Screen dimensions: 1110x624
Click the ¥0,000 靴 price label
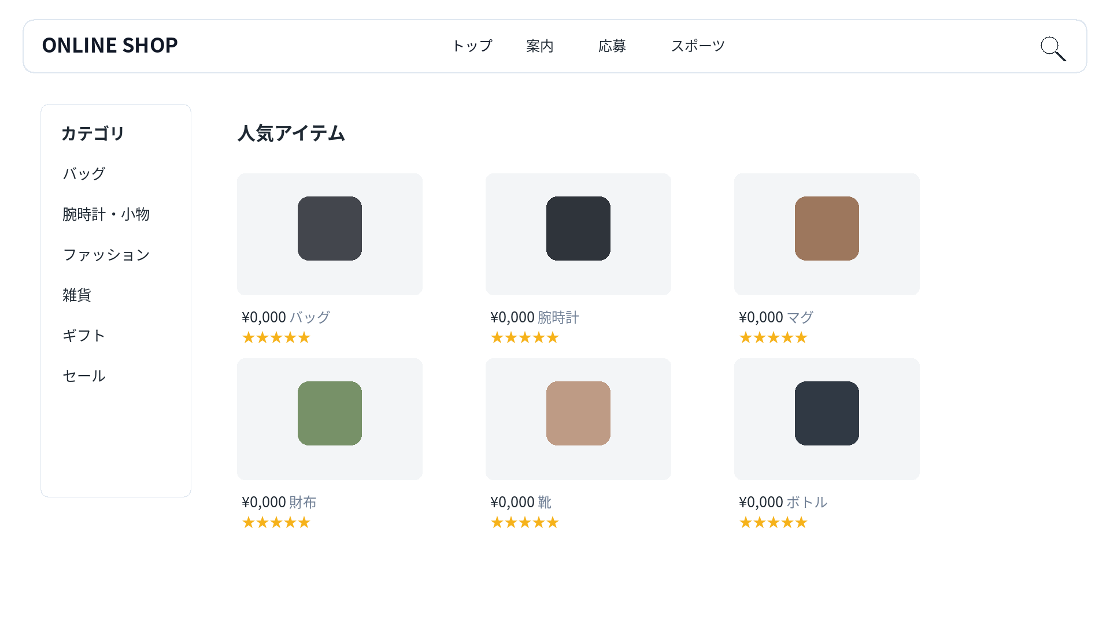point(520,502)
